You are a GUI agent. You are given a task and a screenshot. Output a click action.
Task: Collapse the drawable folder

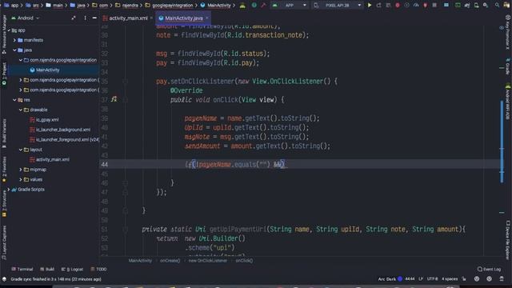point(21,110)
